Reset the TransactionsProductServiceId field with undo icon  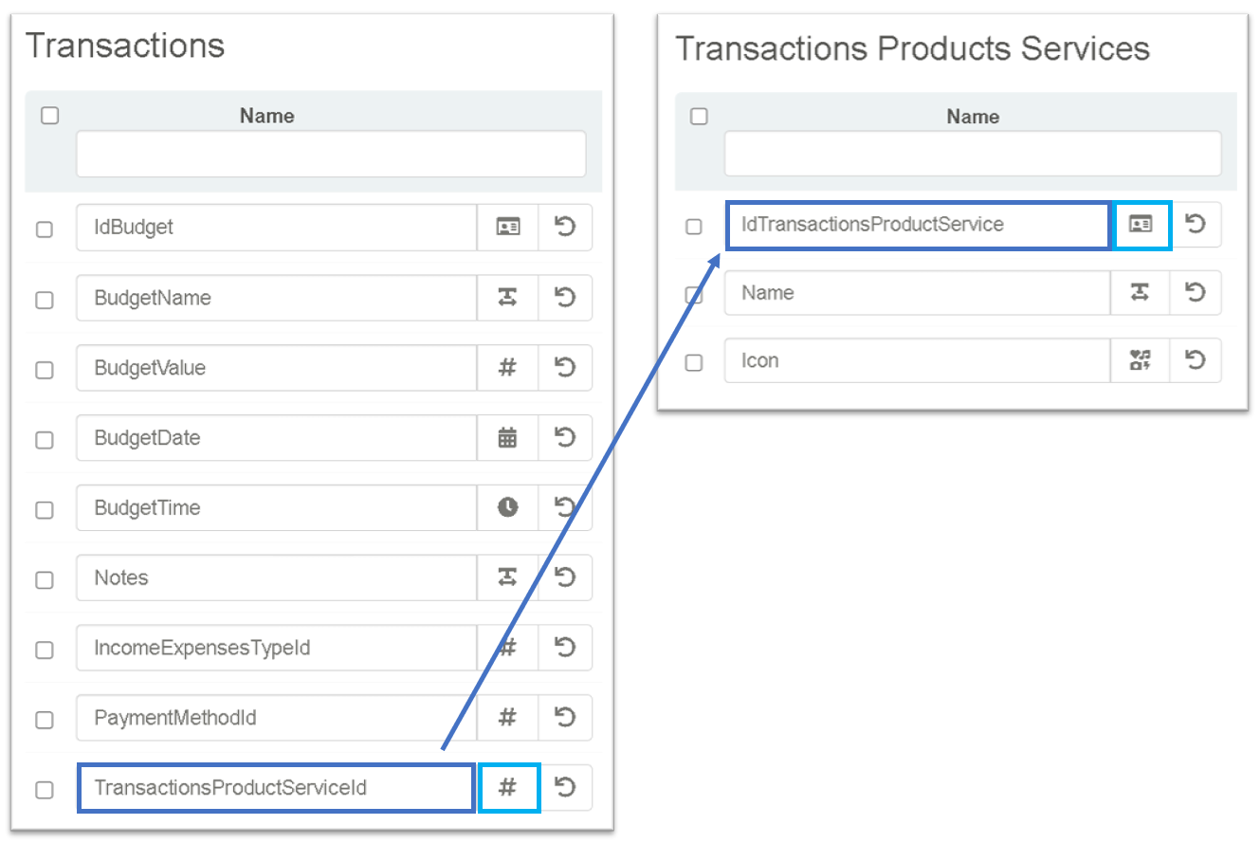point(565,788)
